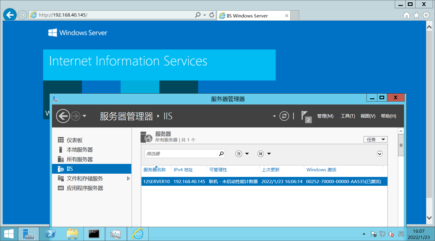Viewport: 435px width, 241px height.
Task: Click the 英 input language indicator
Action: pos(401,234)
